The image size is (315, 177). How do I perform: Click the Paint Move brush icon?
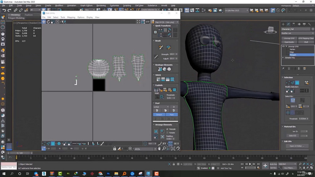[x=161, y=47]
